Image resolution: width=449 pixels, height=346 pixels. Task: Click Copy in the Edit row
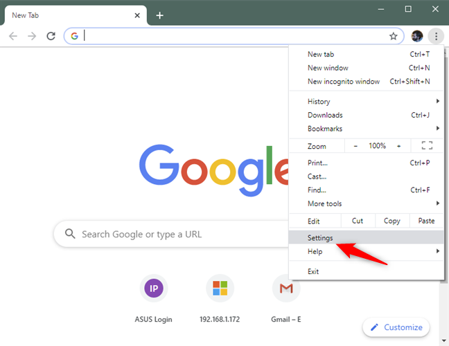click(x=392, y=221)
